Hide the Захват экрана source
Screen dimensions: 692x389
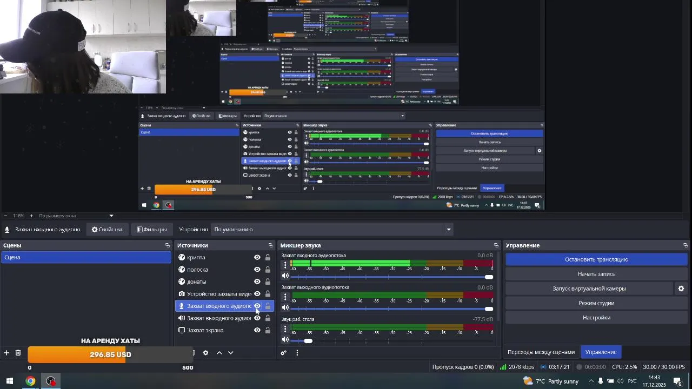point(257,330)
